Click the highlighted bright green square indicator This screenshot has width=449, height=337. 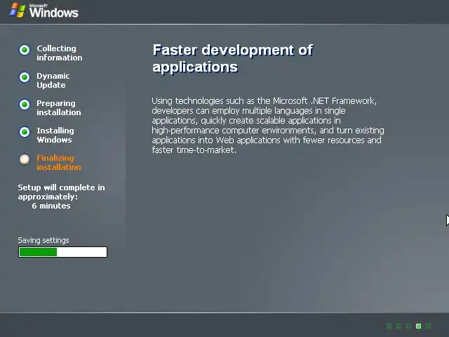tap(418, 326)
